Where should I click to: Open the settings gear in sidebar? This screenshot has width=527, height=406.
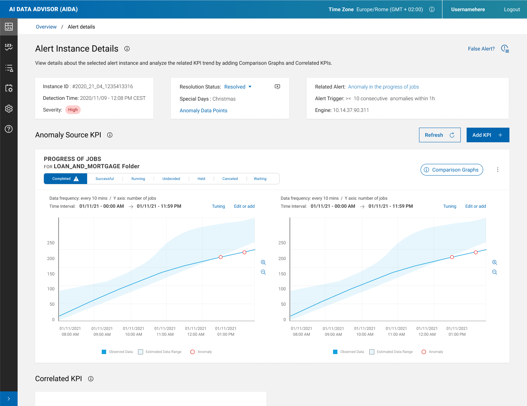click(x=9, y=109)
